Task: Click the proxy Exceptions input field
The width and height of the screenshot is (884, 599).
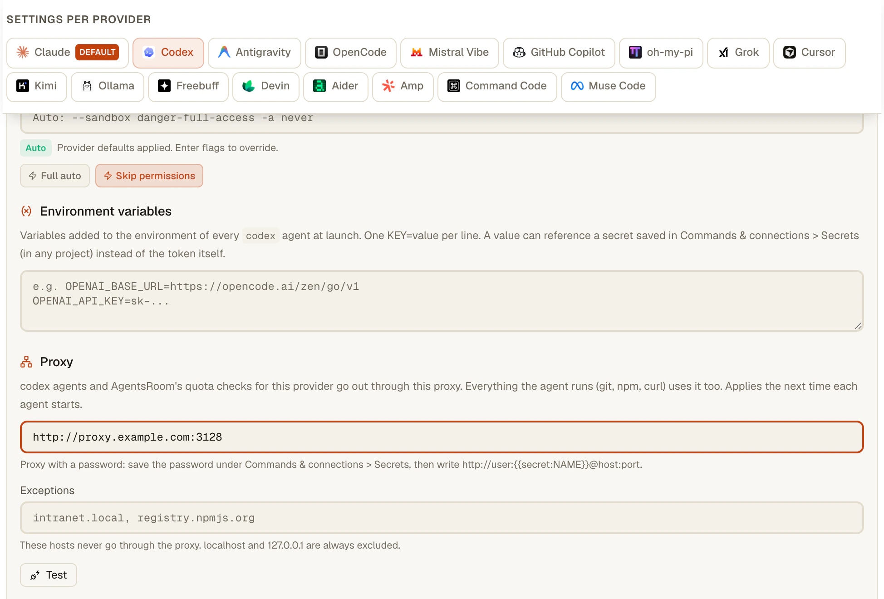Action: coord(442,518)
